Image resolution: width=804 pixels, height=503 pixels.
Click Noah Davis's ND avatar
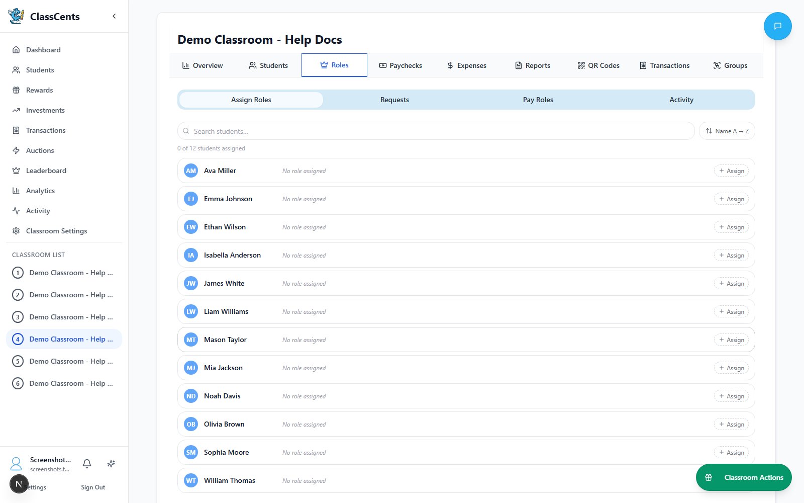[x=191, y=396]
